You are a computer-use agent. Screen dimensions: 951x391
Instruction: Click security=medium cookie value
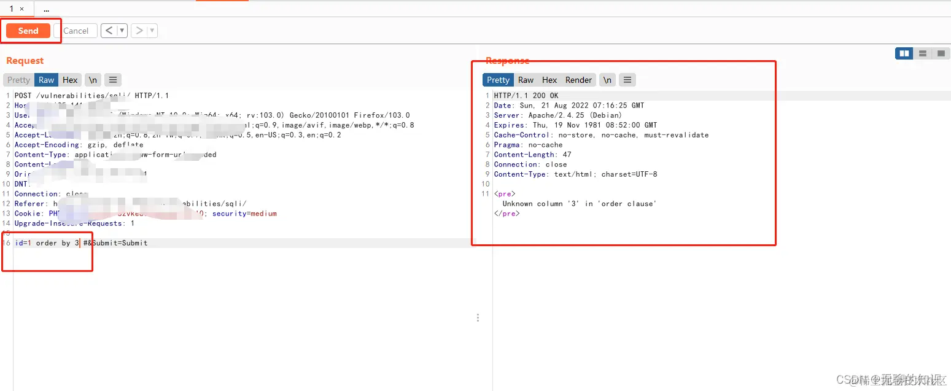(244, 214)
